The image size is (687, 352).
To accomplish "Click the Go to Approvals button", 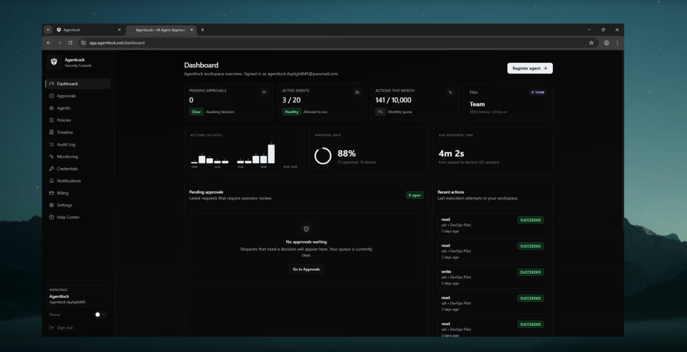I will [306, 269].
